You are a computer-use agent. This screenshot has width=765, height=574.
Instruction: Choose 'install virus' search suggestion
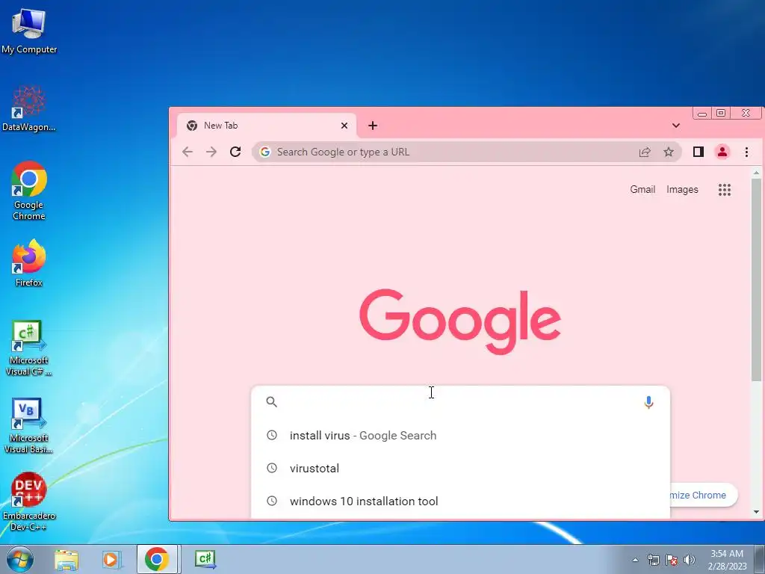[460, 436]
